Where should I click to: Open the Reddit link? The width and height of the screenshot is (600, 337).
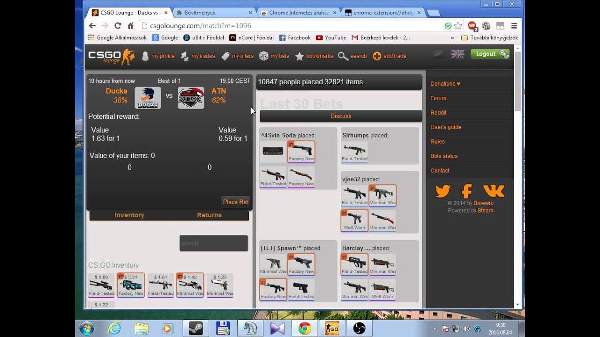(x=438, y=113)
